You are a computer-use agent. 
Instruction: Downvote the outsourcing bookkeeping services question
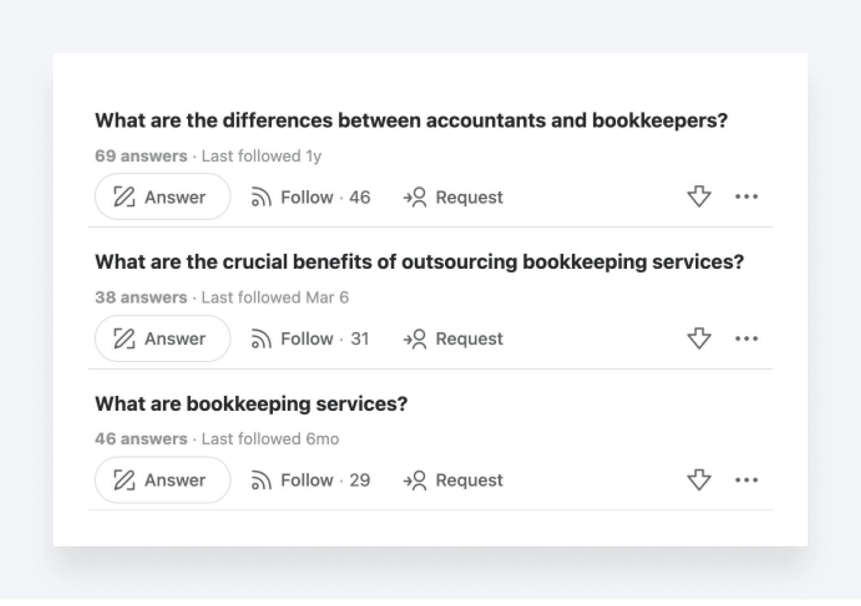pos(699,338)
